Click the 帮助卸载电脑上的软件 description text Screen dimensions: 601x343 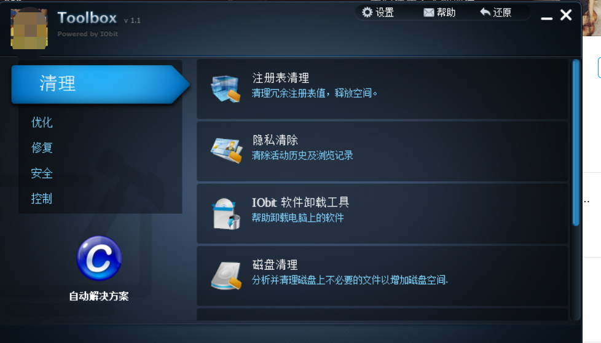[x=298, y=218]
